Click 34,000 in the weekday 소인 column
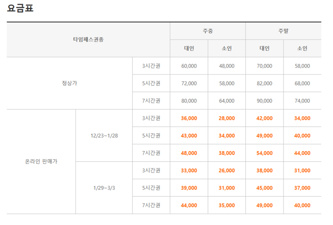The width and height of the screenshot is (333, 225). (227, 136)
